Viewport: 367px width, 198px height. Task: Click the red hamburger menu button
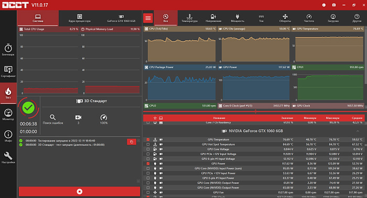(148, 18)
